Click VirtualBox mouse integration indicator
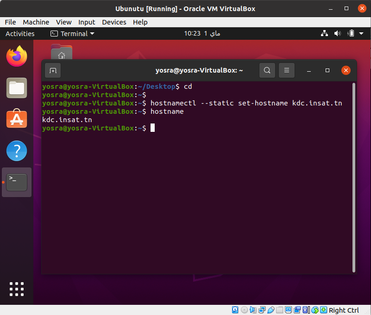Screen dimensions: 371x315 click(315, 310)
